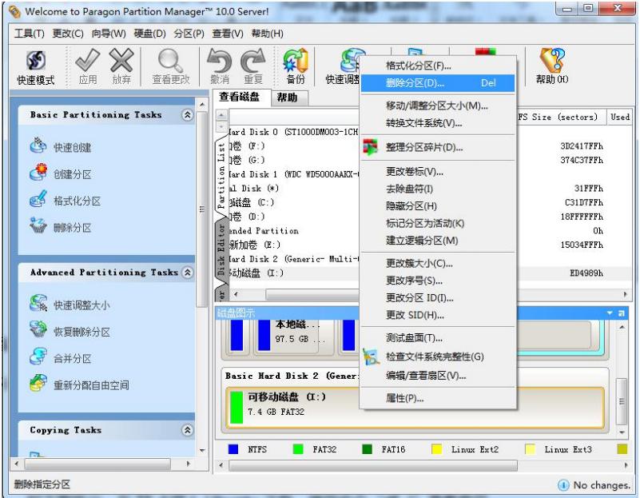Select the 本地磁... 97.5 GB partition block
The image size is (640, 498).
[x=294, y=336]
